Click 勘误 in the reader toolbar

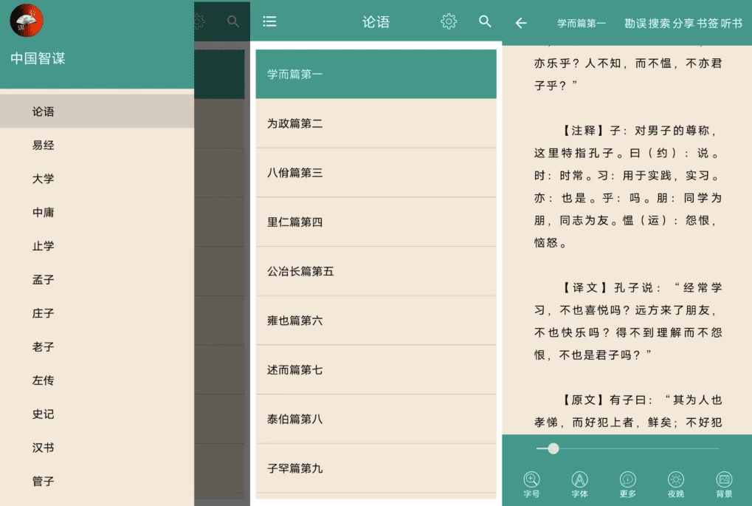click(635, 23)
